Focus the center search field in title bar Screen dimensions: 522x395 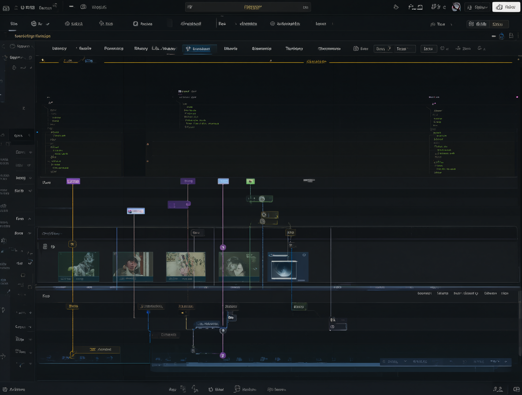click(x=248, y=7)
